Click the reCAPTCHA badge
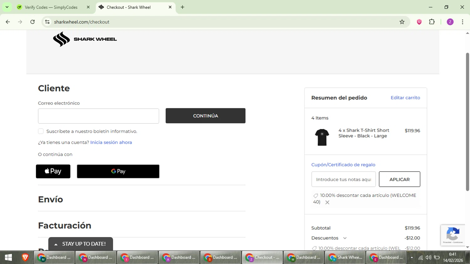 pos(453,235)
